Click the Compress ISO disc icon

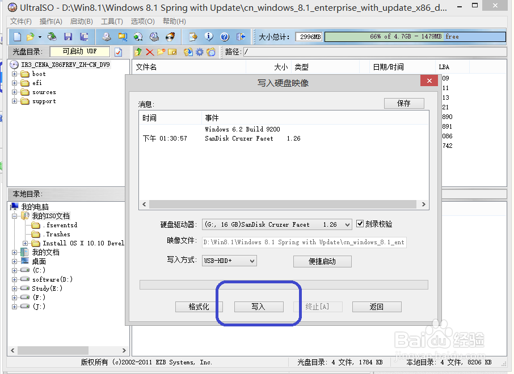point(138,37)
